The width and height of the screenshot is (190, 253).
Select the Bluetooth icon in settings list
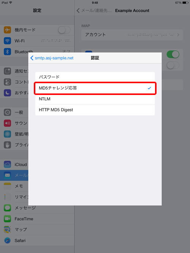coord(8,52)
